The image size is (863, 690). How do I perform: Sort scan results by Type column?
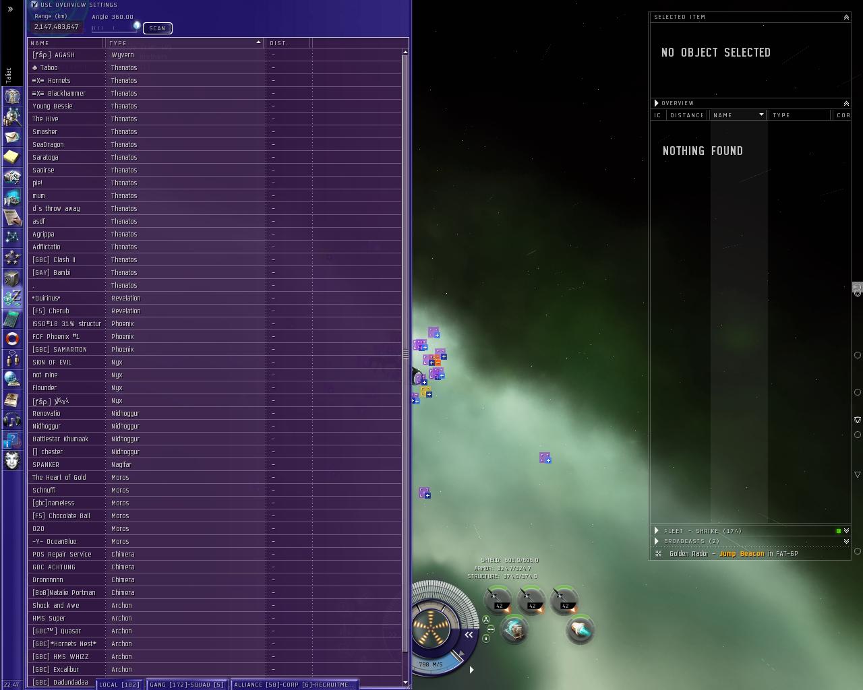(185, 43)
